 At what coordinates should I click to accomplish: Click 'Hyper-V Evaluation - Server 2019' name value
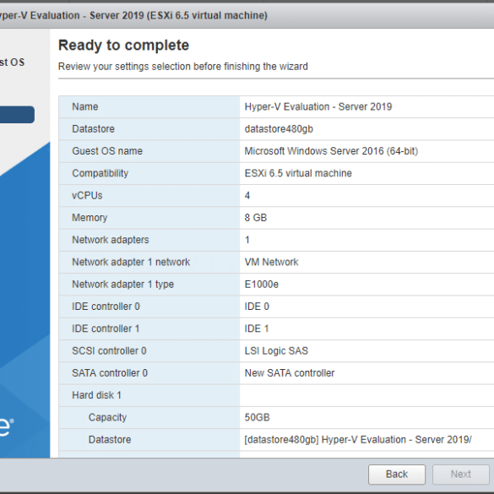tap(318, 106)
